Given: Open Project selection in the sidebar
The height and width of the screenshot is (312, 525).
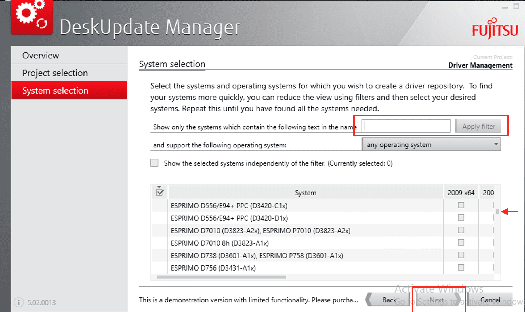Looking at the screenshot, I should click(x=55, y=73).
